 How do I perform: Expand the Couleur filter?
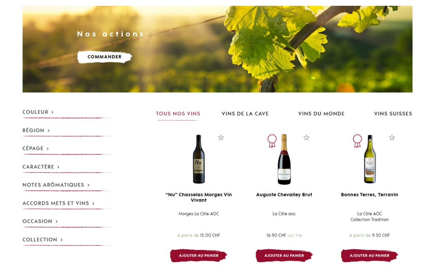click(x=38, y=112)
